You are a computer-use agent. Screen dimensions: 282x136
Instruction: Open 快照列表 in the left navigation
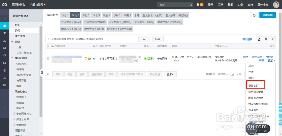pos(21,64)
